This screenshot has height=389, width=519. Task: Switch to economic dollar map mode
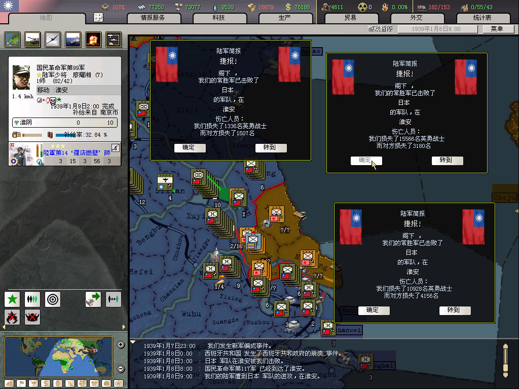coord(45,384)
